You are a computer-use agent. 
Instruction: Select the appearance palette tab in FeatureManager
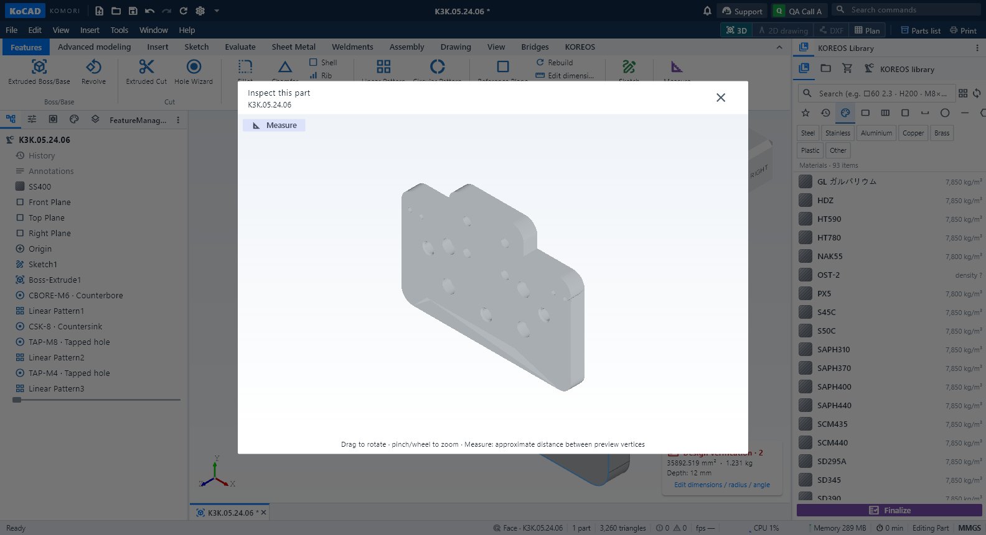point(74,119)
